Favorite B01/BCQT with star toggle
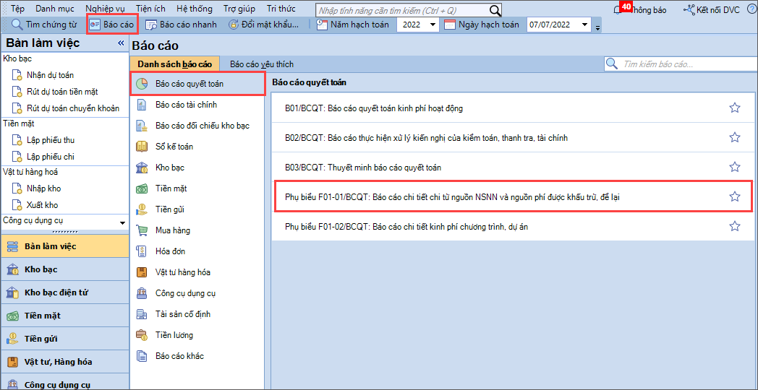Screen dimensions: 758x390 tap(734, 108)
